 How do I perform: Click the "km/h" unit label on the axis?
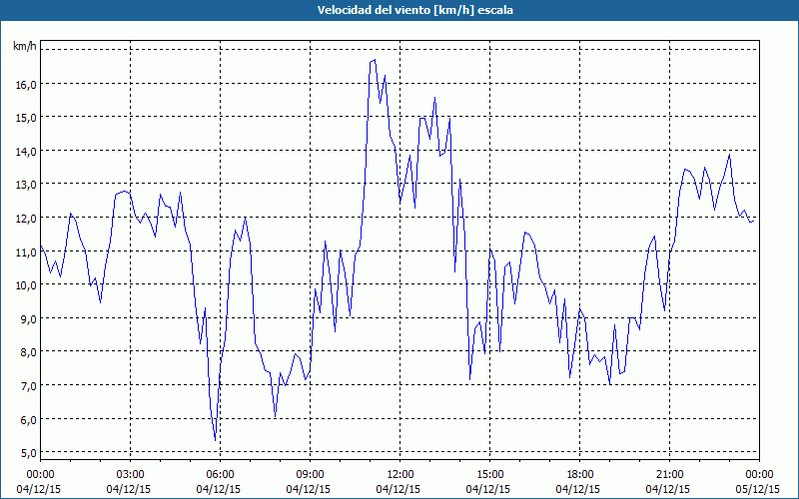point(24,46)
